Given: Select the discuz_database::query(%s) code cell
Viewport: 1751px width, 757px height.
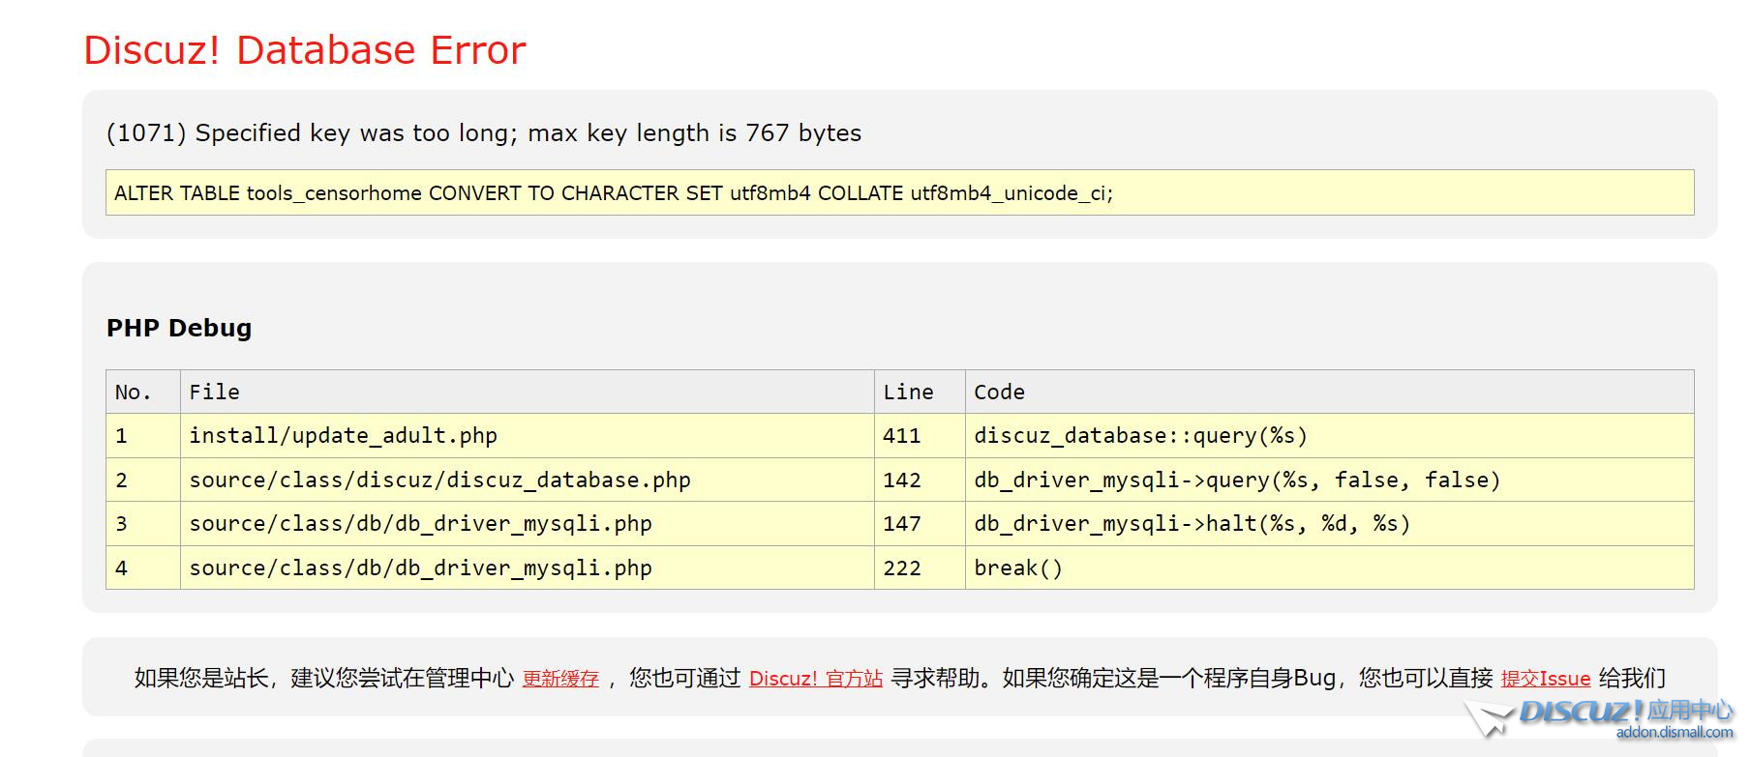Looking at the screenshot, I should point(1140,436).
